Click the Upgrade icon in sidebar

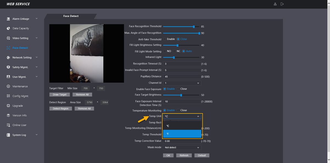coord(8,106)
